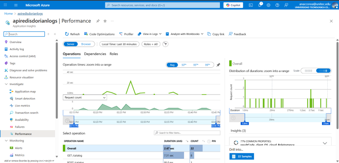Select 99th percentile aggregation
This screenshot has height=163, width=339.
pos(208,65)
